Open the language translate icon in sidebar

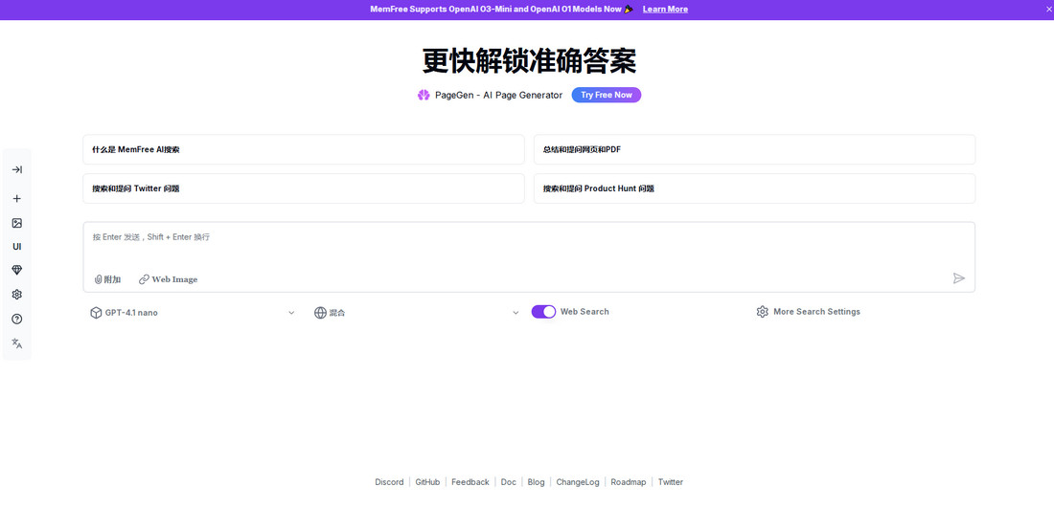point(17,343)
